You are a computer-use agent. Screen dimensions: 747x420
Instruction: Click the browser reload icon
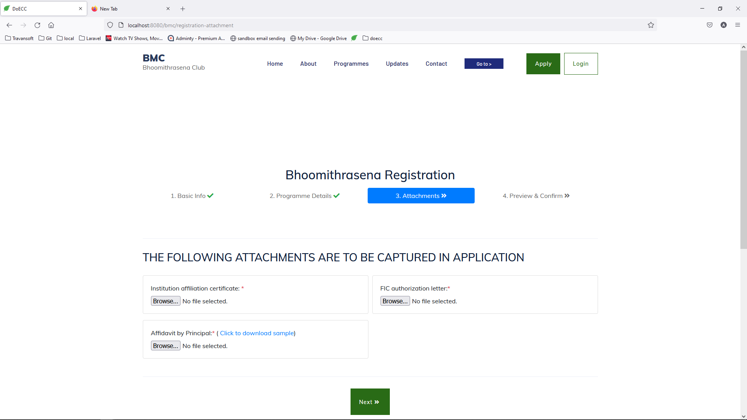click(x=37, y=25)
